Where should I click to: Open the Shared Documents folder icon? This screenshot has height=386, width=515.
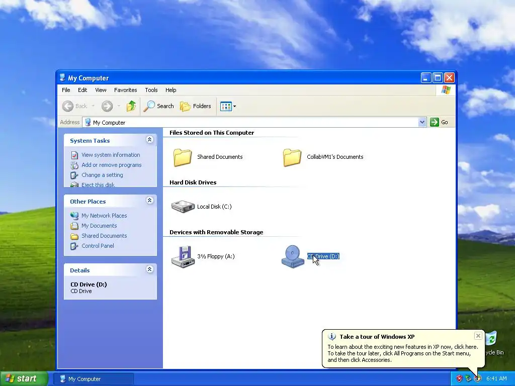pos(182,157)
